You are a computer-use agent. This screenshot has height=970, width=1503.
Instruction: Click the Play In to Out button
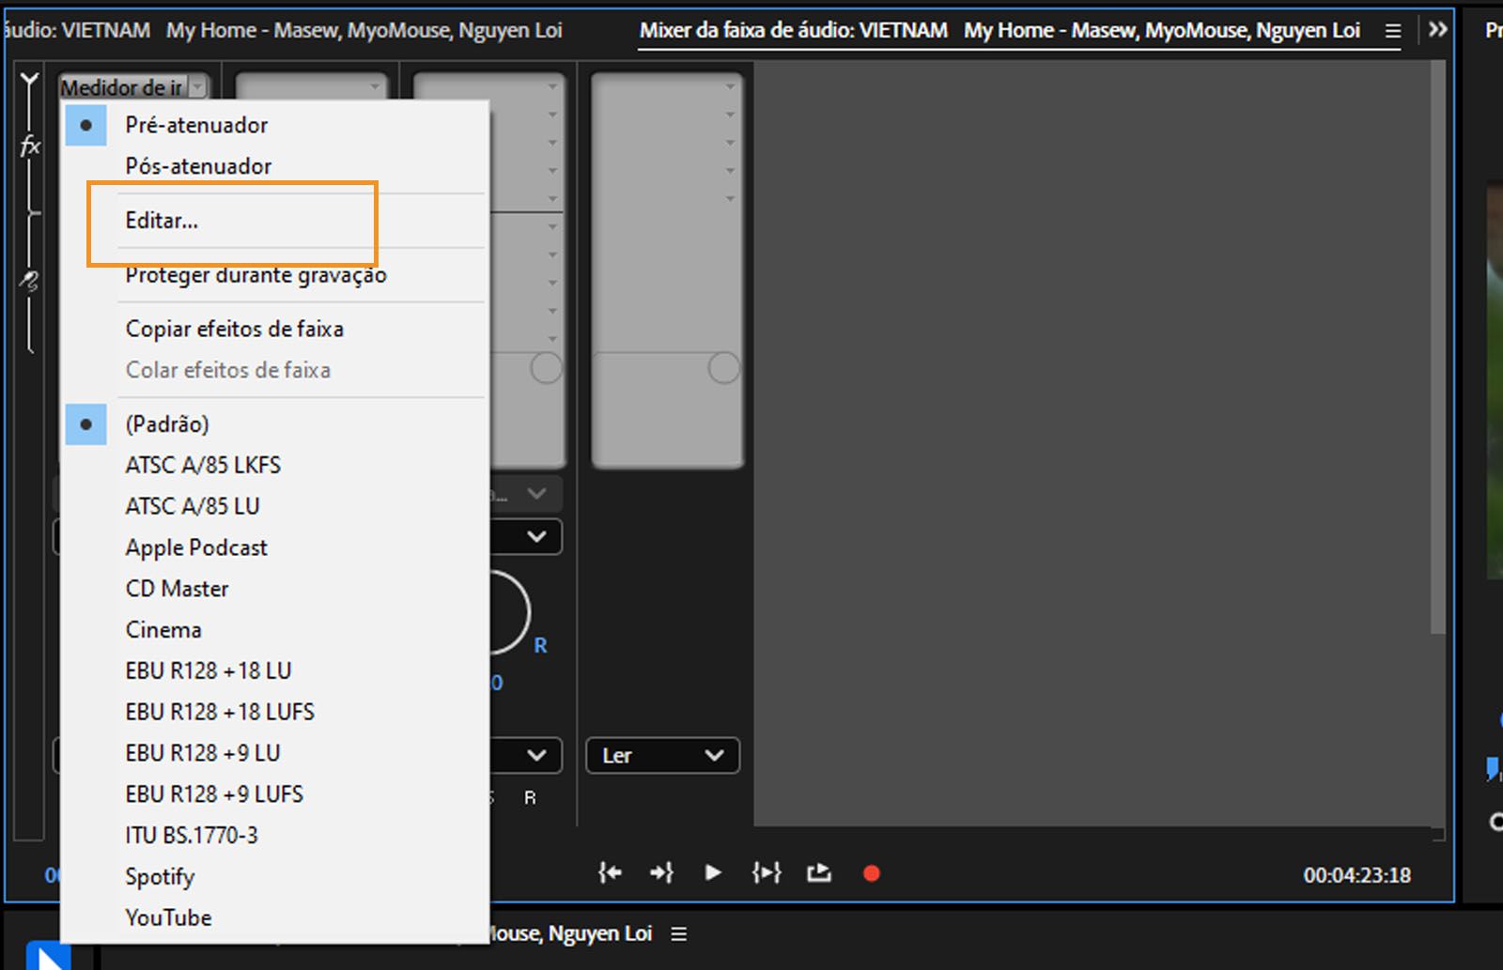coord(767,873)
